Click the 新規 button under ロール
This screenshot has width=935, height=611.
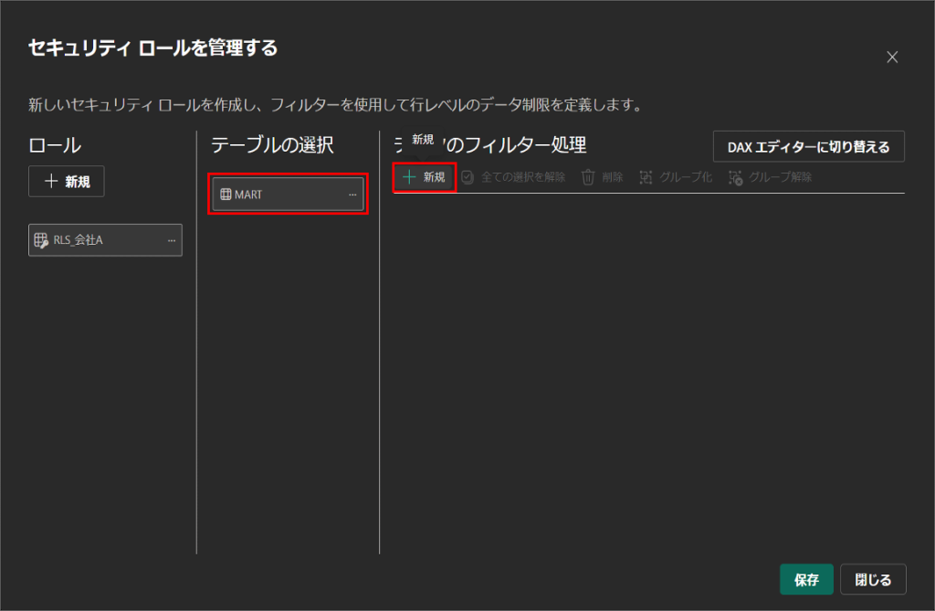point(67,181)
